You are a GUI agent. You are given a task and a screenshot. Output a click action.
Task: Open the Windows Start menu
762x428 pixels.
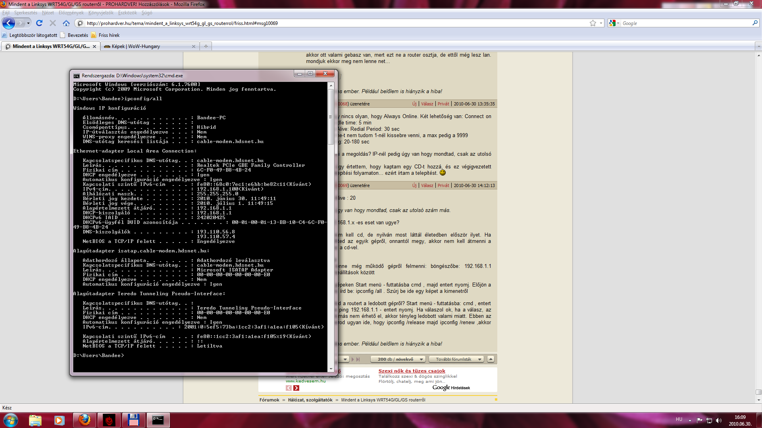(x=11, y=420)
